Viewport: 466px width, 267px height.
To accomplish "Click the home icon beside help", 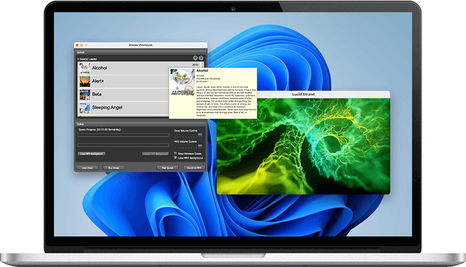I will (195, 58).
